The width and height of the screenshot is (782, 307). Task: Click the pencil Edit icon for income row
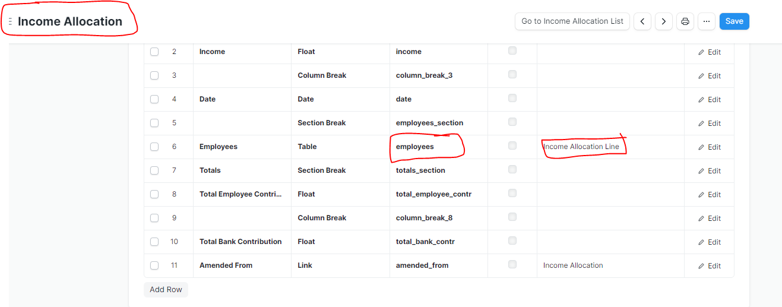pos(710,52)
